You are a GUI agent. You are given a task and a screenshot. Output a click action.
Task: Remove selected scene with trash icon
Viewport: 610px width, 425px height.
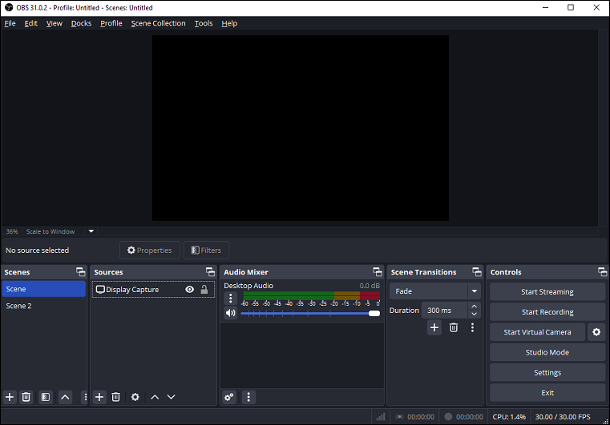tap(26, 397)
